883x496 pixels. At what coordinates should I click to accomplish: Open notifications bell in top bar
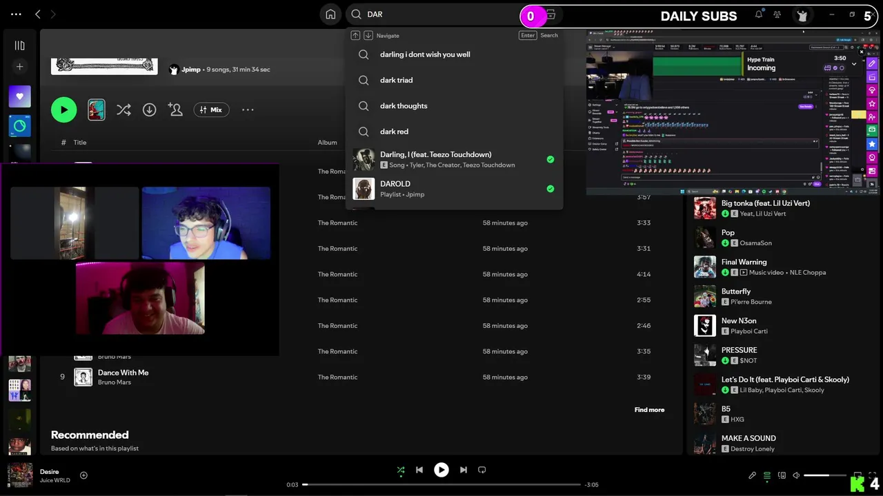click(759, 14)
